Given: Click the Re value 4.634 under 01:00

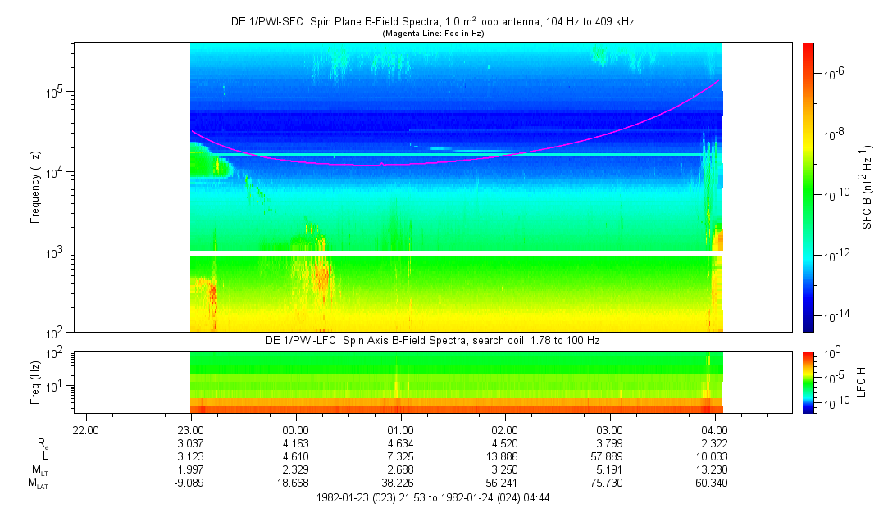Looking at the screenshot, I should 400,443.
